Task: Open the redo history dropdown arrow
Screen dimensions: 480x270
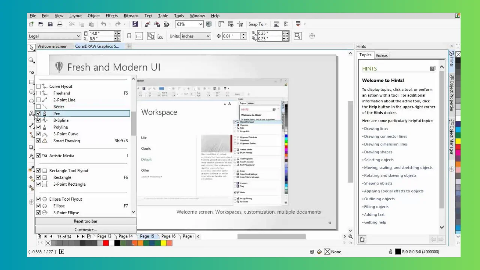Action: pos(124,24)
